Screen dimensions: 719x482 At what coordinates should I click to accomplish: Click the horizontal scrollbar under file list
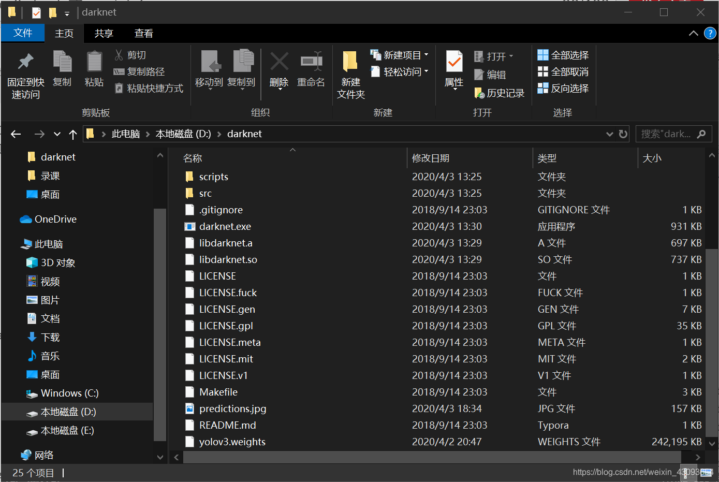coord(433,457)
